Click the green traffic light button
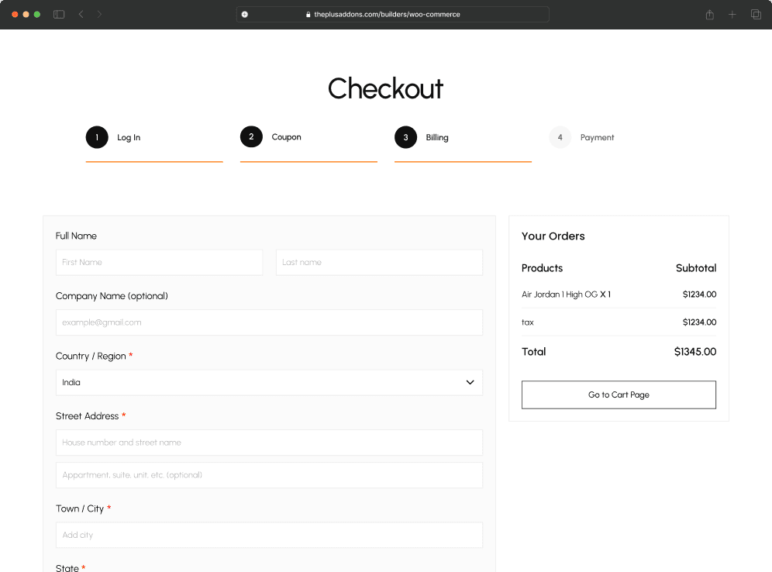 [x=36, y=13]
